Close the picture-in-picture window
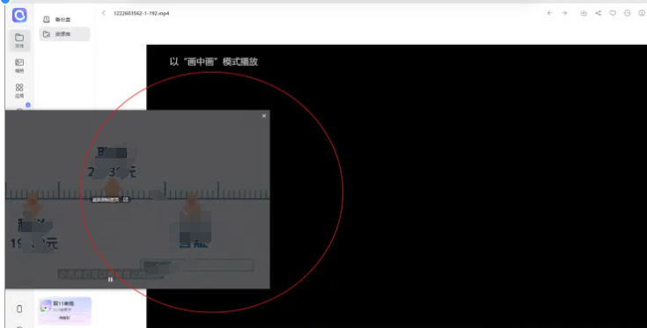The width and height of the screenshot is (647, 328). coord(264,116)
